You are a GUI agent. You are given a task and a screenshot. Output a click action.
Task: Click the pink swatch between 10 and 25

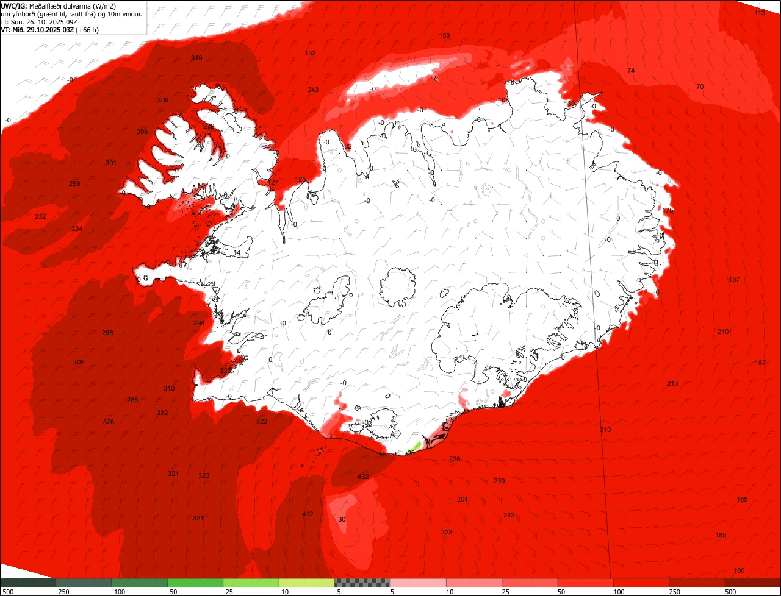click(x=474, y=583)
